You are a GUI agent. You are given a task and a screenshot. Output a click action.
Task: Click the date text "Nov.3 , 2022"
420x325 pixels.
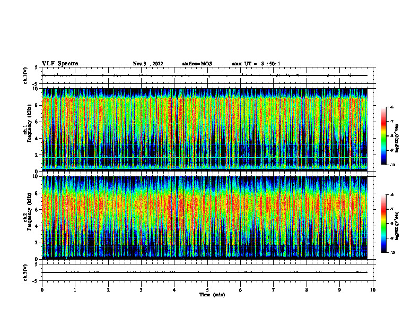(x=148, y=64)
